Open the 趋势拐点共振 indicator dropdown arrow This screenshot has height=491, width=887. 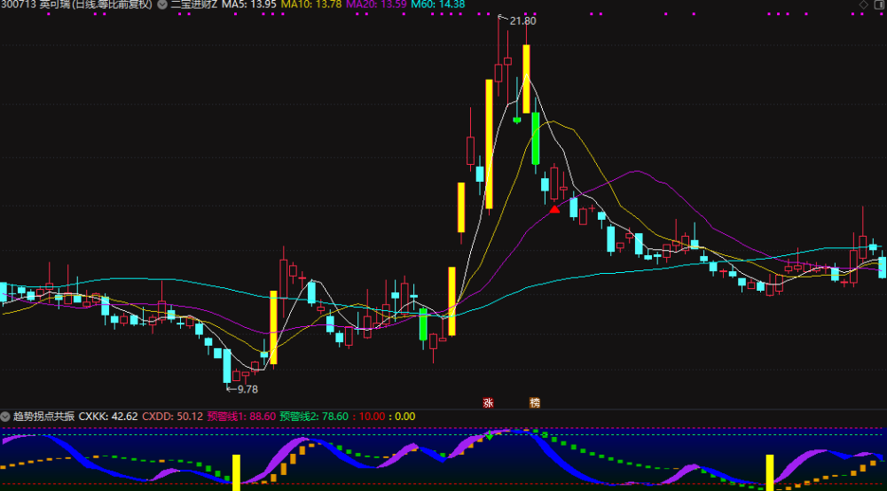(x=5, y=417)
